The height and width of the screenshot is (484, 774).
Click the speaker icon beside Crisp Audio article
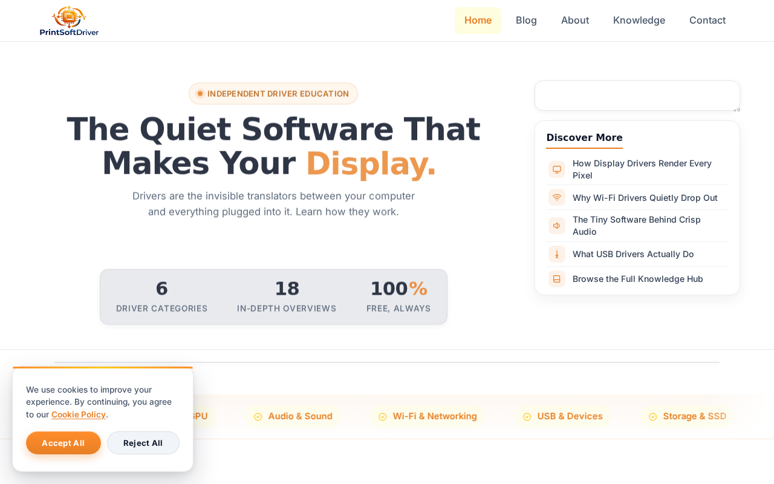[557, 226]
